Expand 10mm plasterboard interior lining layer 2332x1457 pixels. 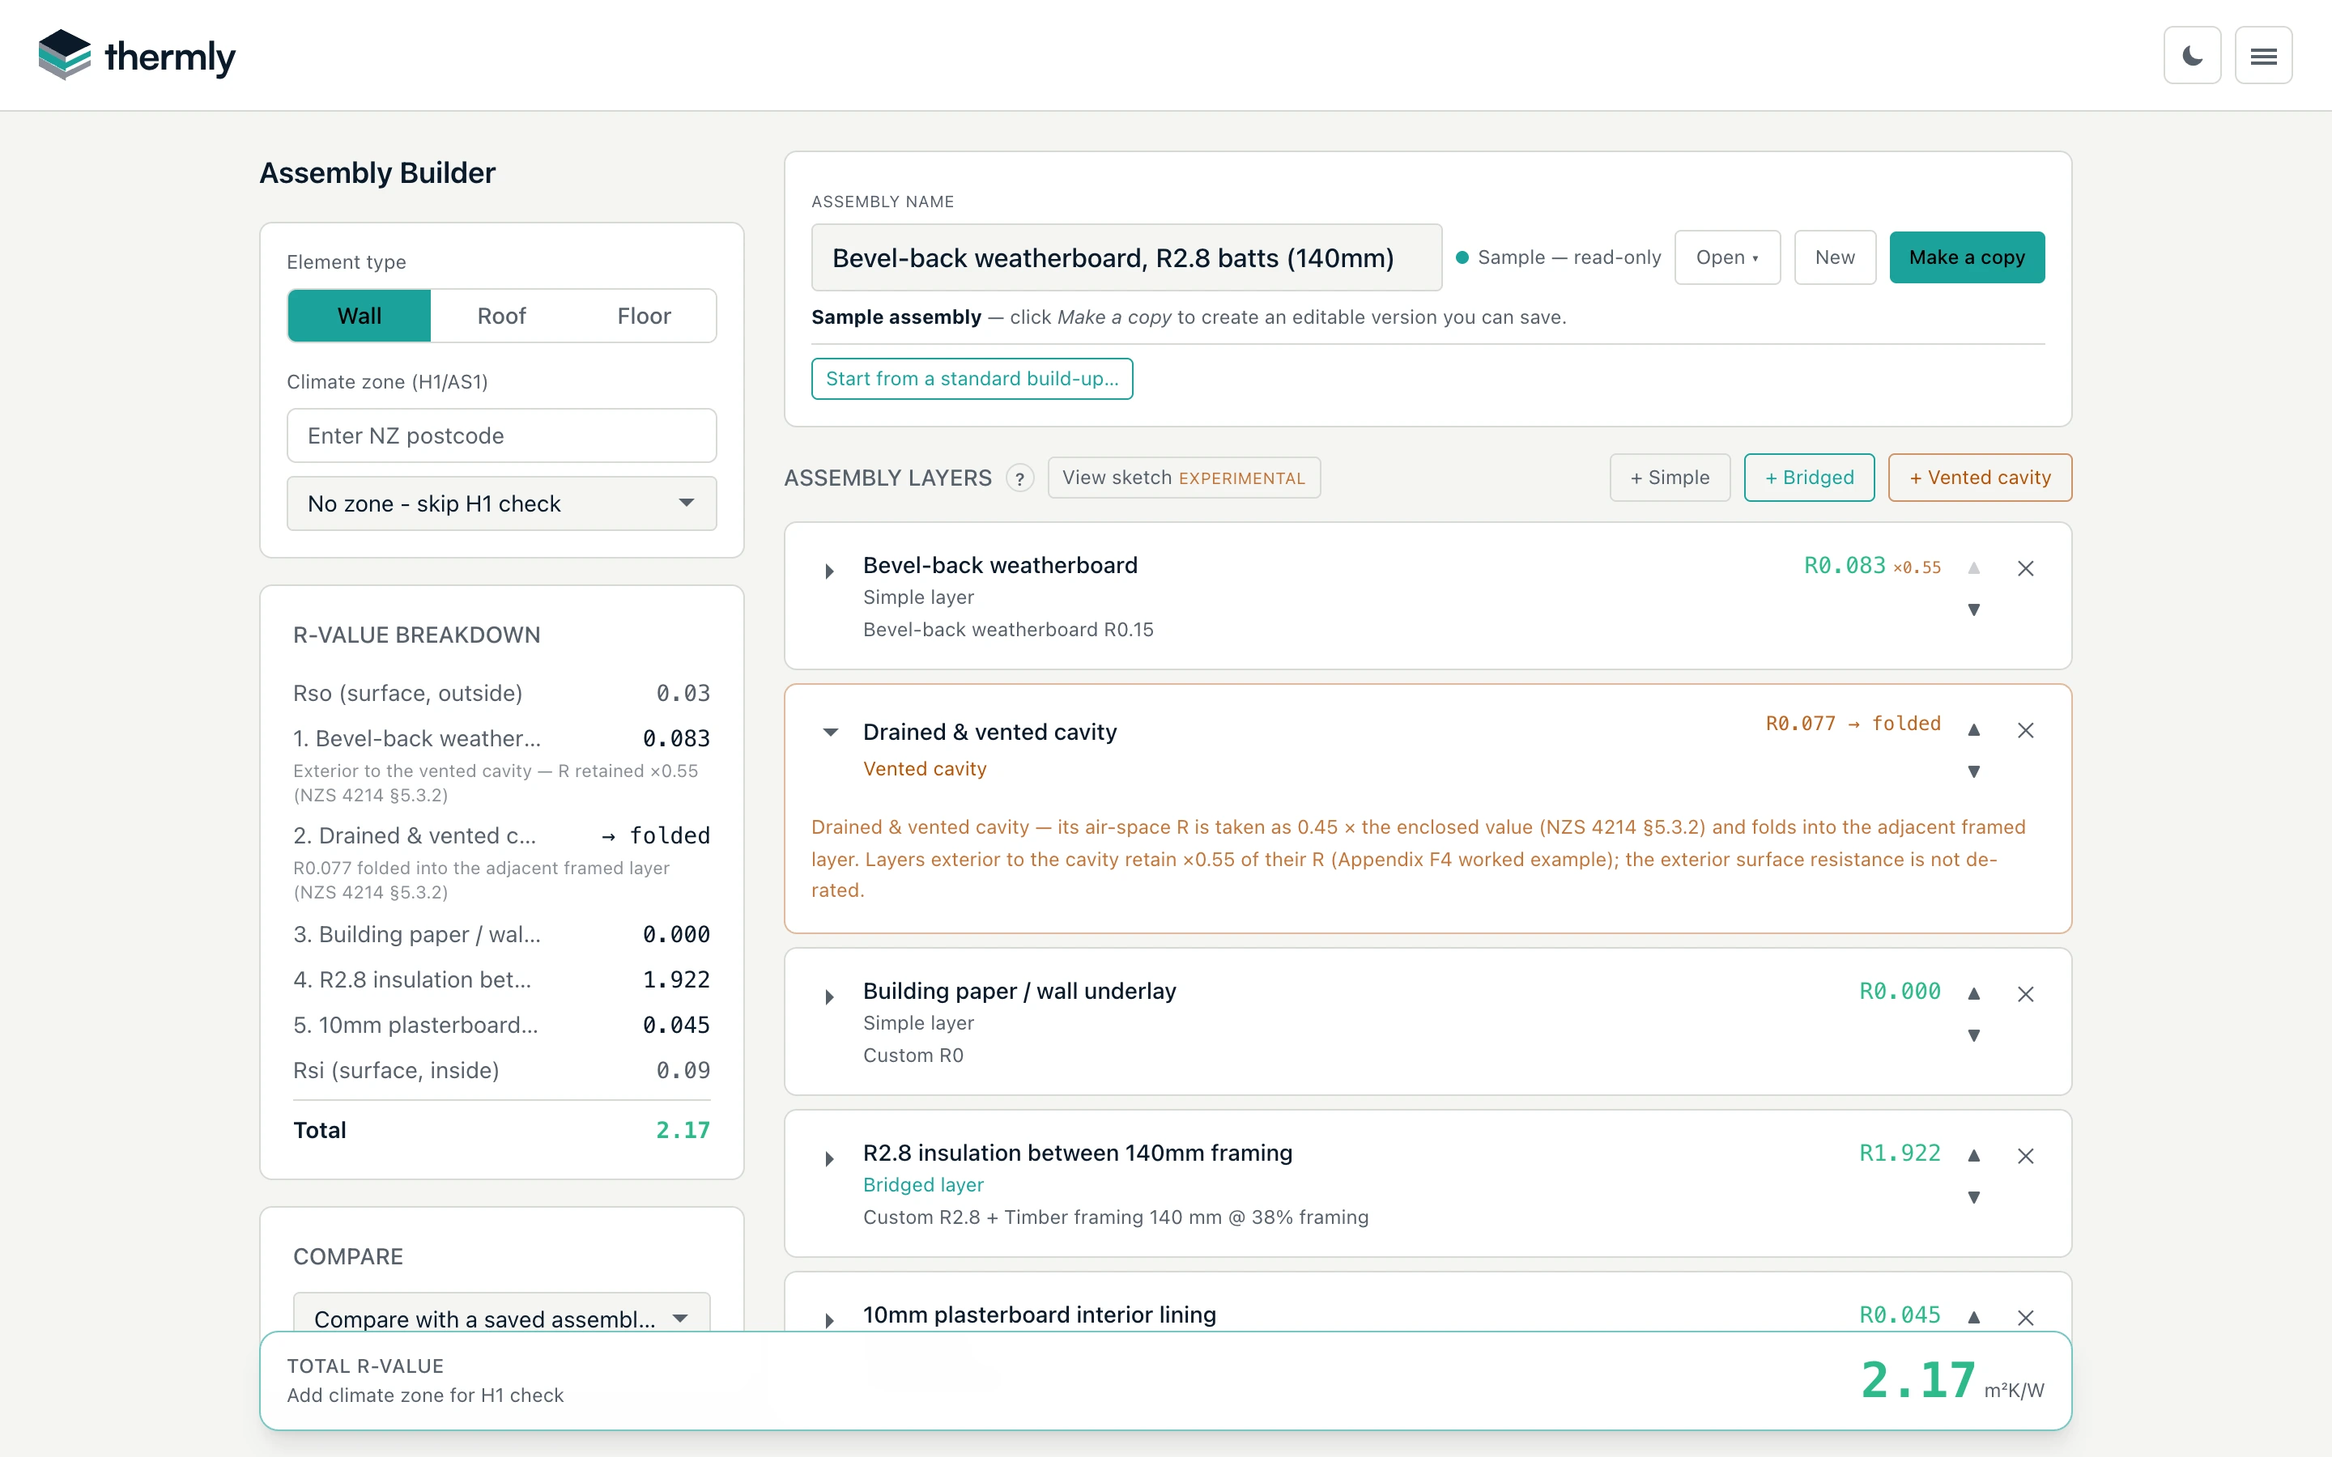[830, 1320]
